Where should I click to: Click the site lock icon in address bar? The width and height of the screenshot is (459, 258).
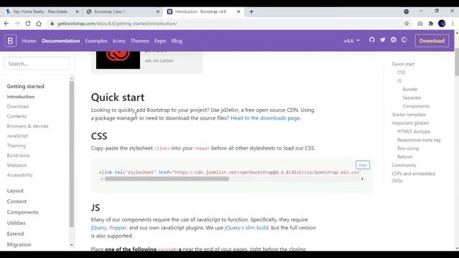(52, 24)
